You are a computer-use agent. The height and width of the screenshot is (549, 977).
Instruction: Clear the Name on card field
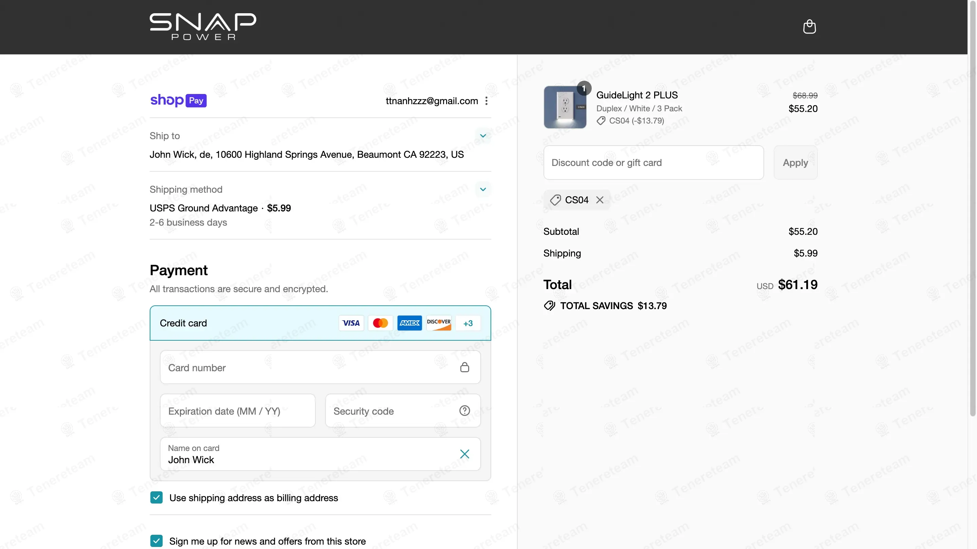click(x=464, y=454)
